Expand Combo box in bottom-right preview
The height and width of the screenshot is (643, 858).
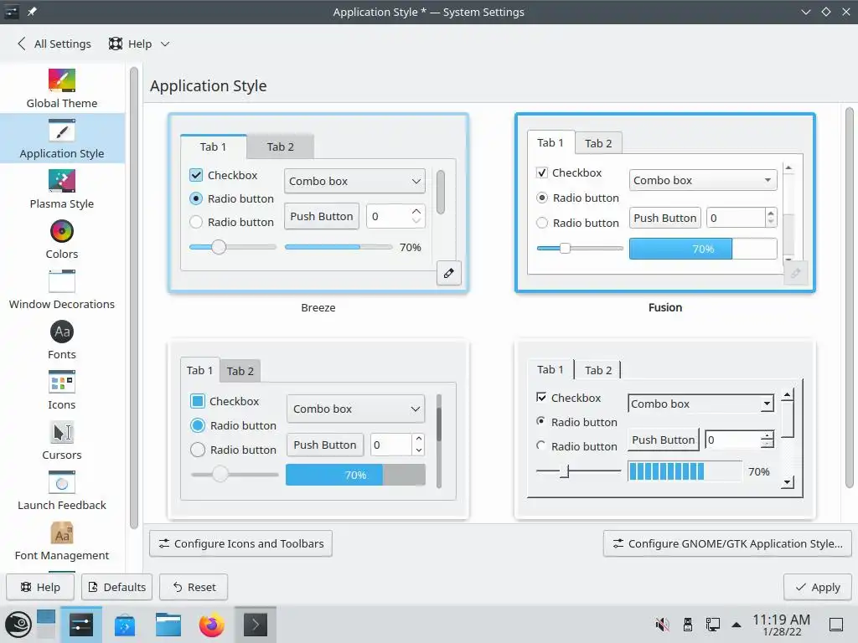click(x=700, y=404)
